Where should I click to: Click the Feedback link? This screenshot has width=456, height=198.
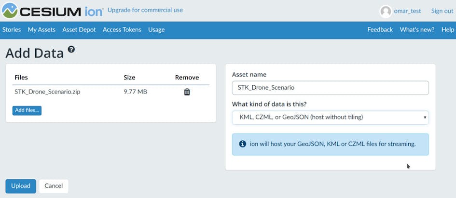point(380,29)
